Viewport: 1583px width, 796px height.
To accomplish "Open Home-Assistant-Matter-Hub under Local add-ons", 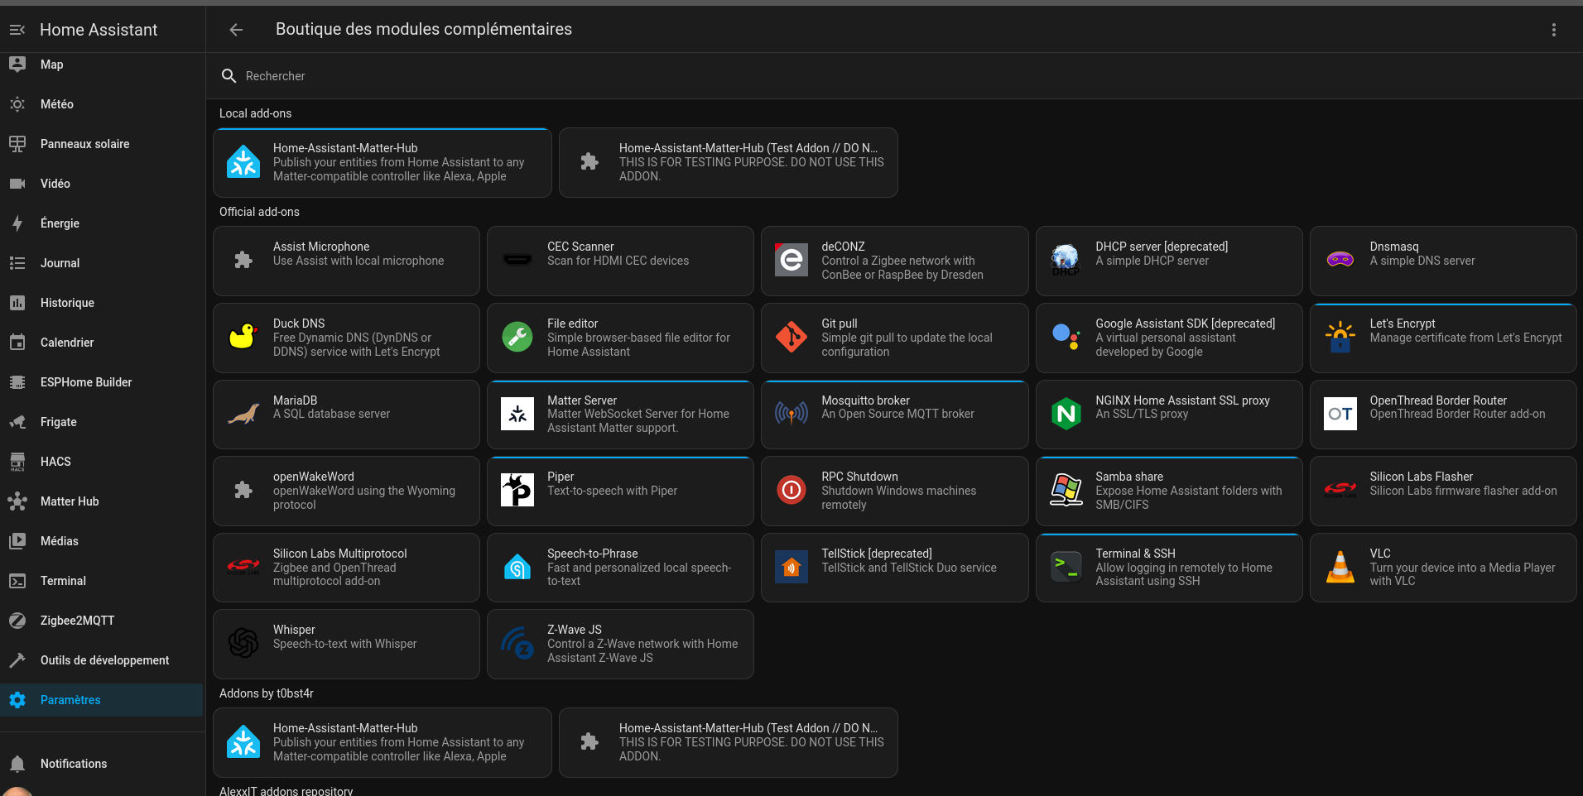I will (x=383, y=163).
